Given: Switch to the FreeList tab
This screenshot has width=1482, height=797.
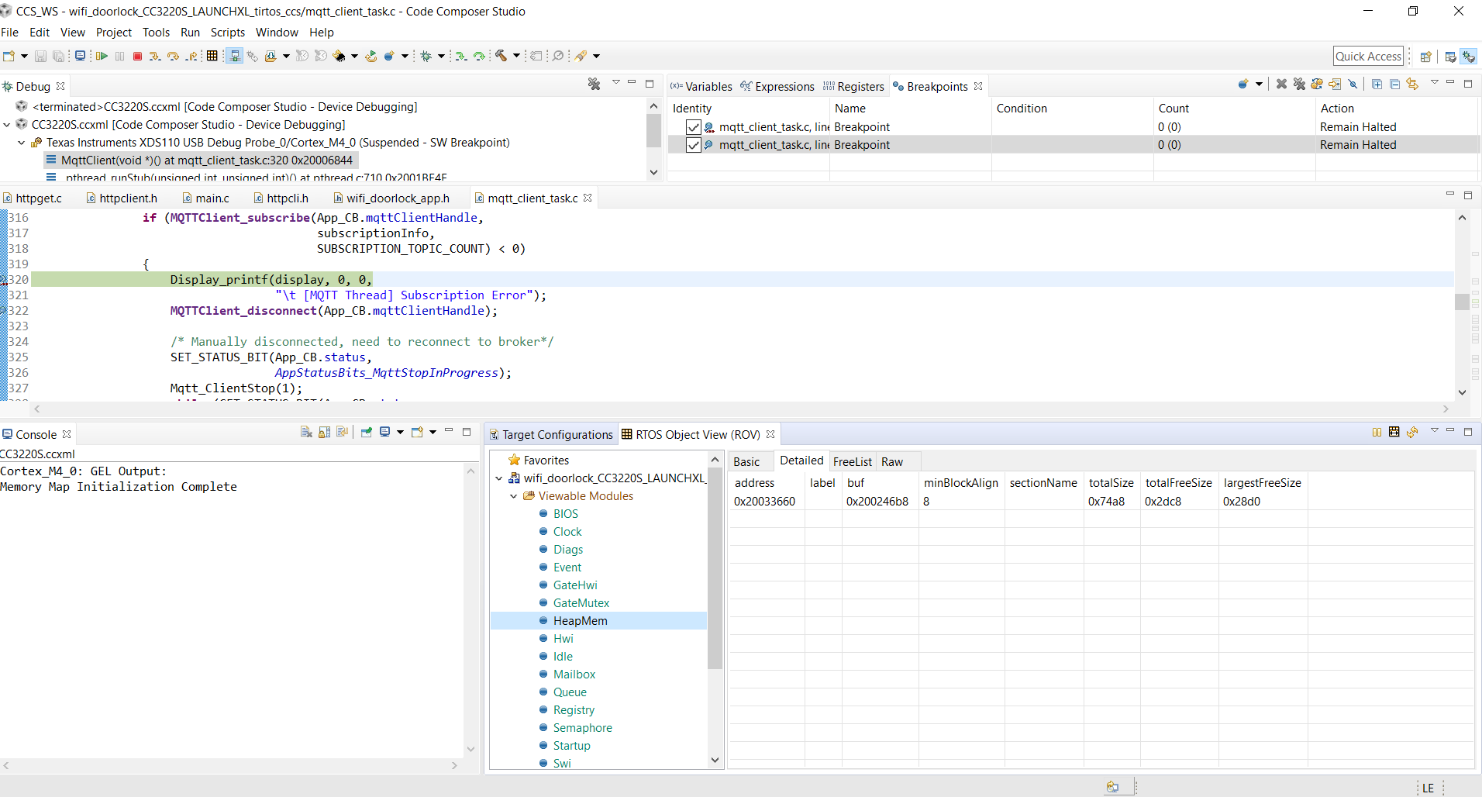Looking at the screenshot, I should point(852,462).
